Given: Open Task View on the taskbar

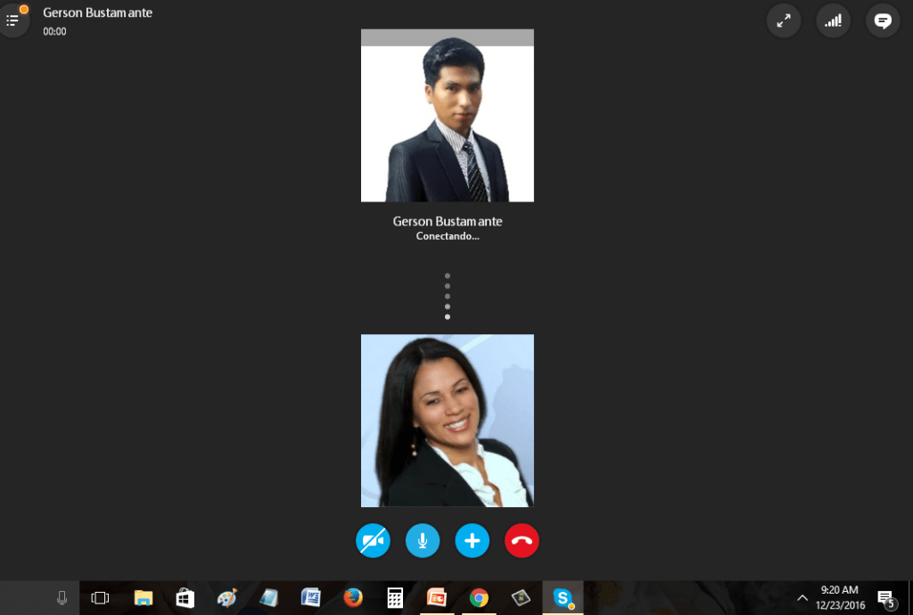Looking at the screenshot, I should (x=100, y=598).
